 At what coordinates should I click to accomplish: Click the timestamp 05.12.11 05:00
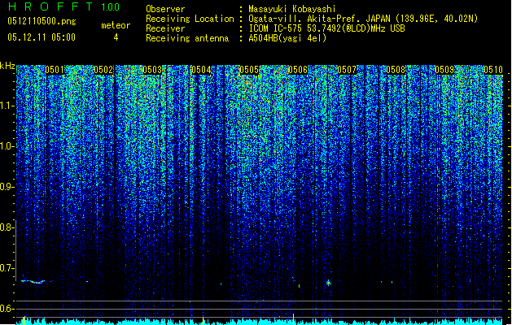42,37
